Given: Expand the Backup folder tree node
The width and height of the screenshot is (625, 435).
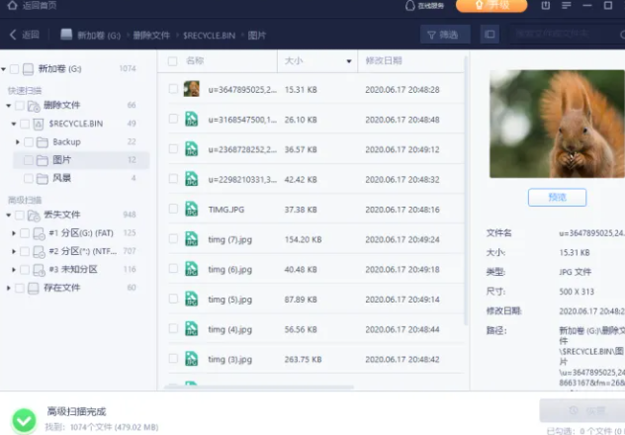Looking at the screenshot, I should pos(18,141).
